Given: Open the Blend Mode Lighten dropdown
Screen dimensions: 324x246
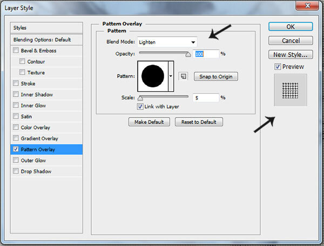Looking at the screenshot, I should click(167, 42).
